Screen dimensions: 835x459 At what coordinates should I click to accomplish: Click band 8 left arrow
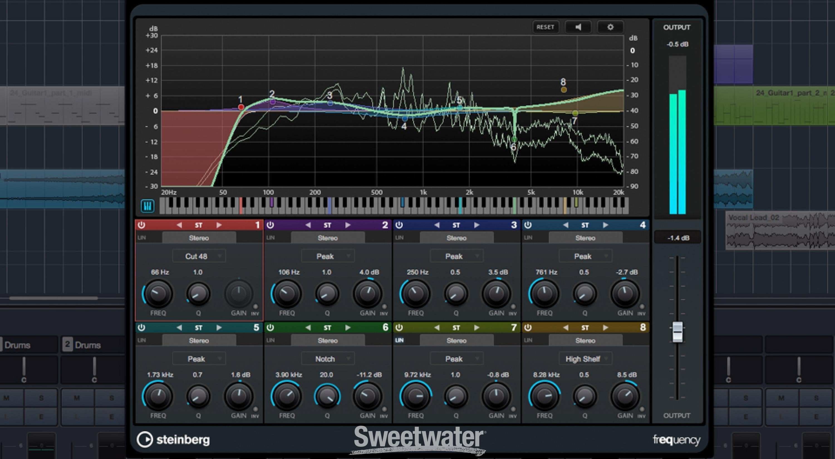coord(566,327)
